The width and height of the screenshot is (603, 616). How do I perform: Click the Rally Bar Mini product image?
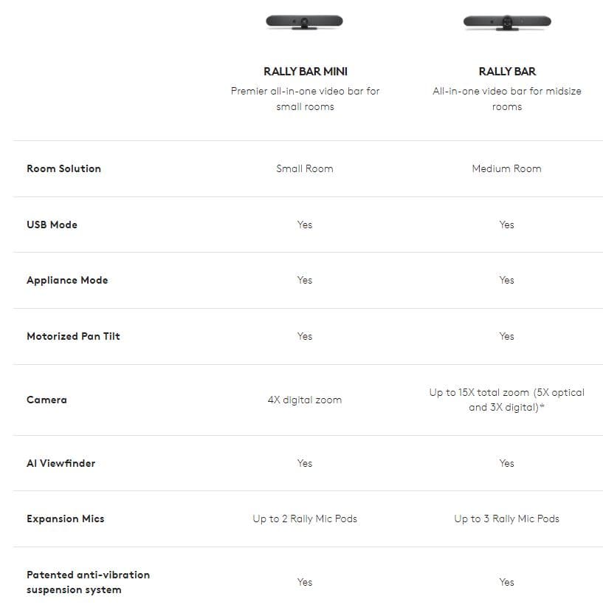coord(304,21)
